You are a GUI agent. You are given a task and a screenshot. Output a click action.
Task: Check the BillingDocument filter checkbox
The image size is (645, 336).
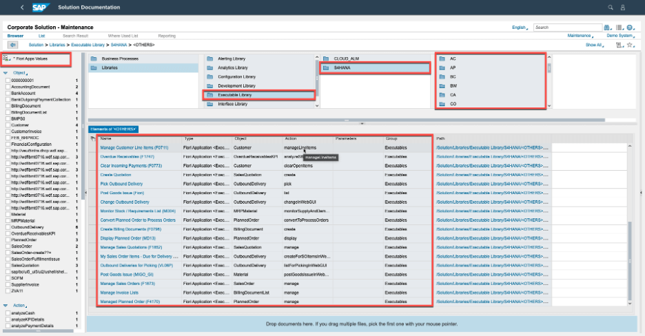pyautogui.click(x=8, y=106)
